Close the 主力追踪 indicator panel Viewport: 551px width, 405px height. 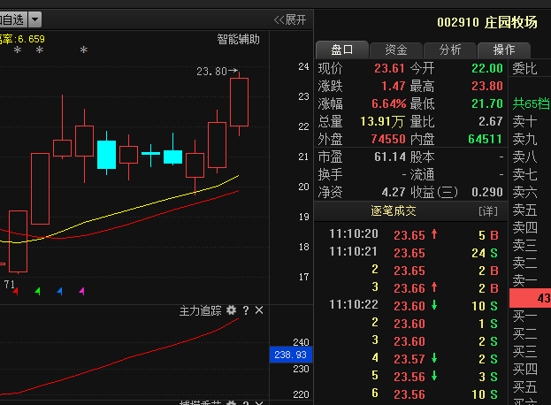[259, 310]
